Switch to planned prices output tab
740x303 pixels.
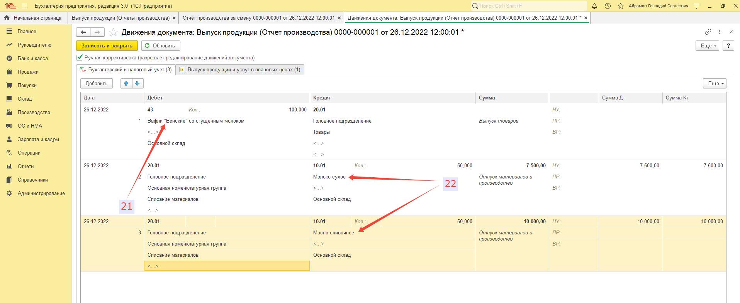tap(240, 70)
